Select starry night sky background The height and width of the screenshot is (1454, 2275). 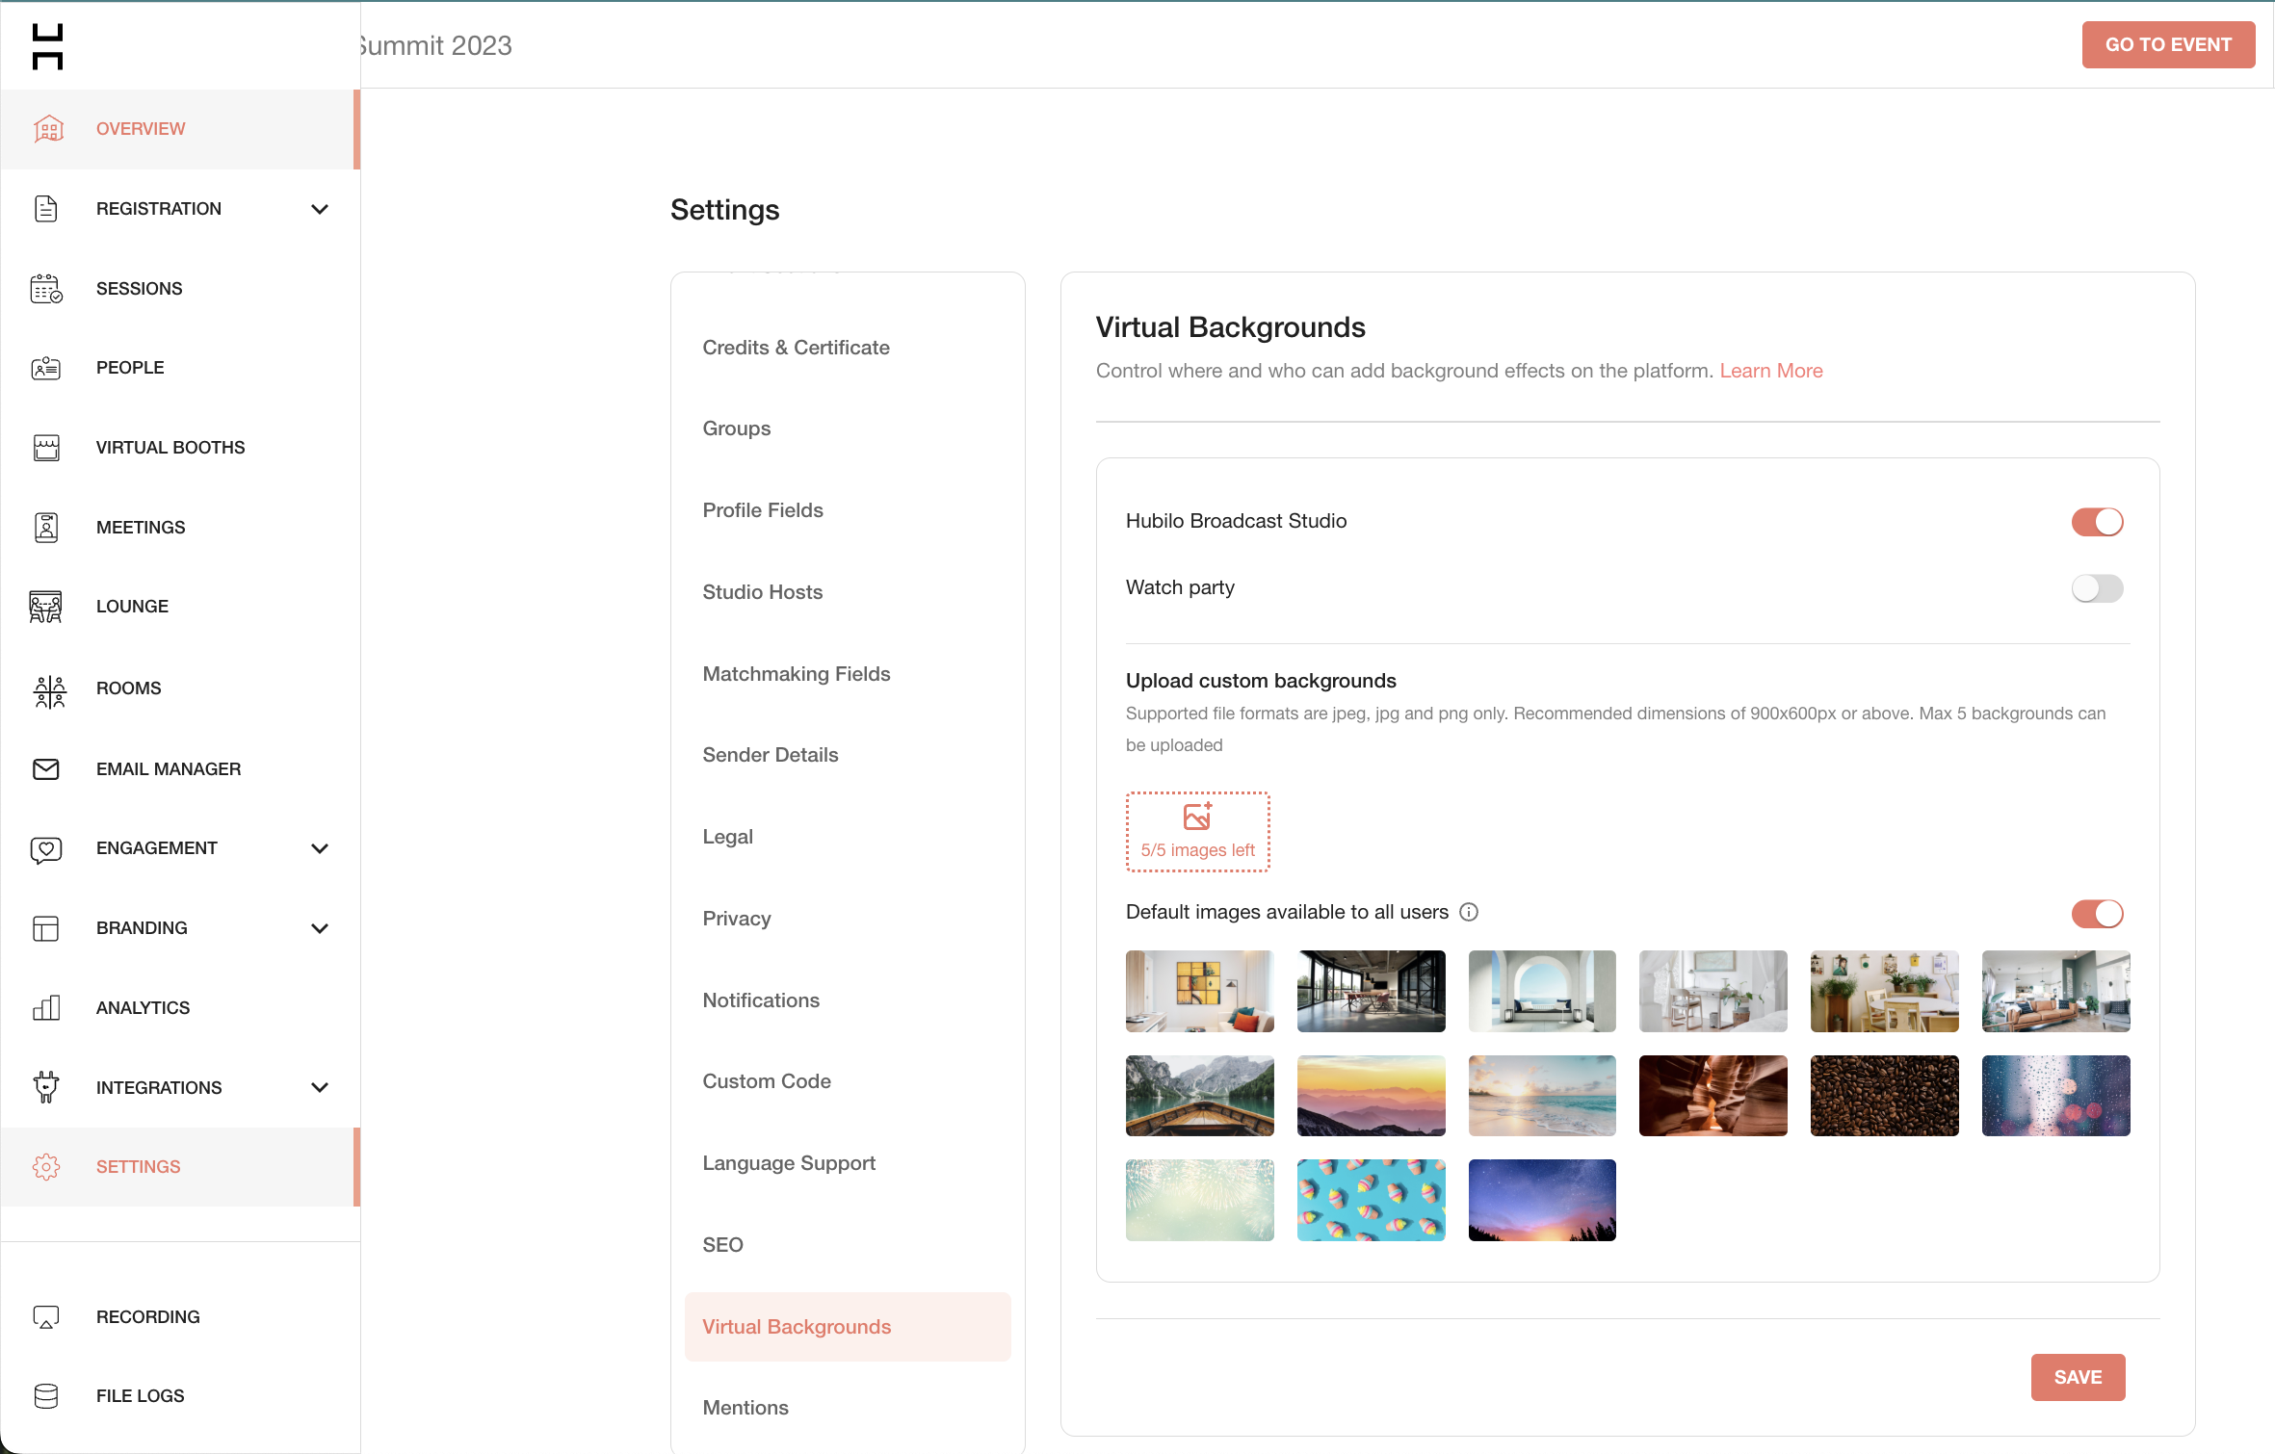[x=1542, y=1201]
